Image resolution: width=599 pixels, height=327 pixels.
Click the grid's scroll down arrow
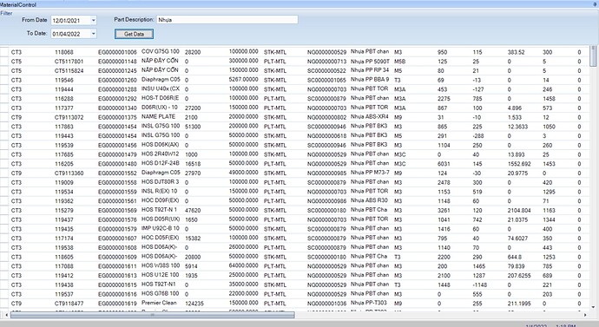(x=593, y=307)
